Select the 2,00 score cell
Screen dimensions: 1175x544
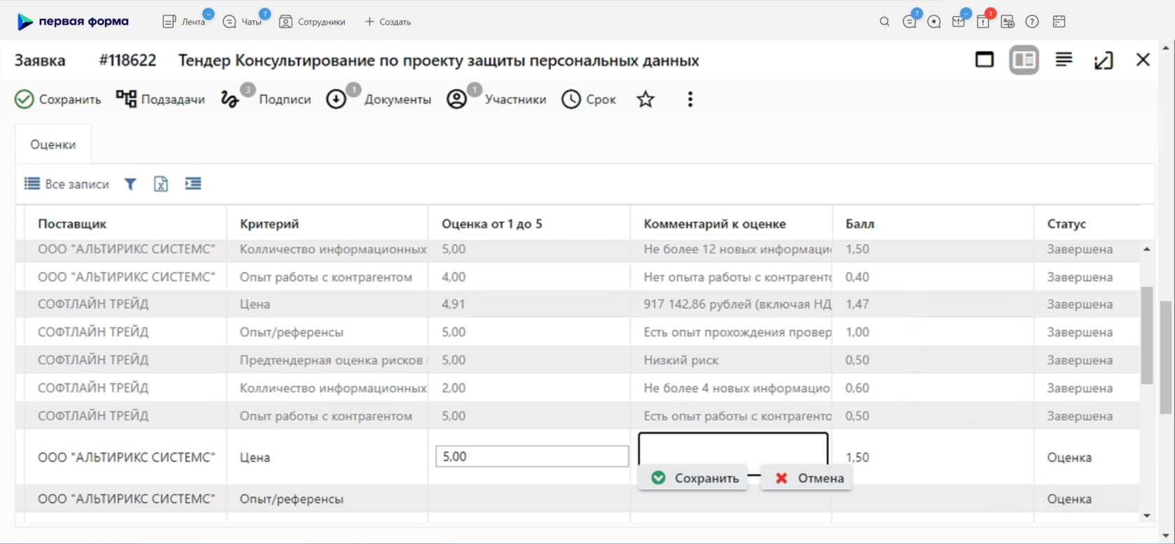(529, 388)
